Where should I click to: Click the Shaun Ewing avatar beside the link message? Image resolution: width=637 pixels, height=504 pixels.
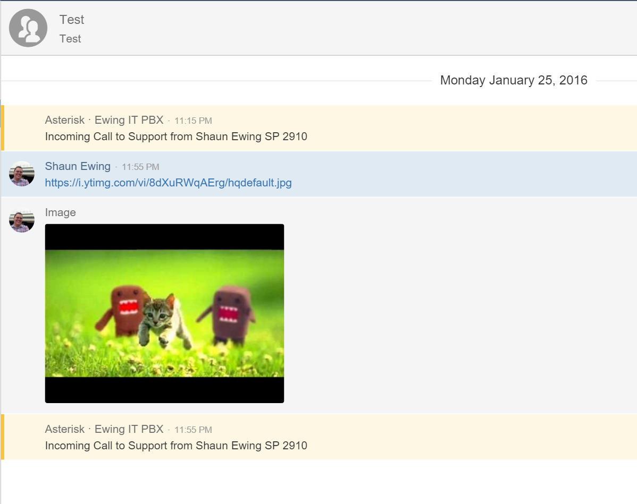pyautogui.click(x=22, y=174)
